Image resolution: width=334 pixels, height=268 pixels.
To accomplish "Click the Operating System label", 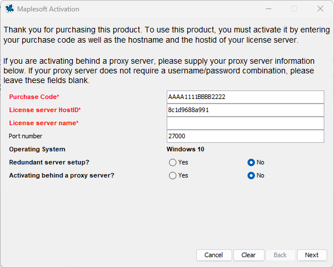I will pos(37,149).
